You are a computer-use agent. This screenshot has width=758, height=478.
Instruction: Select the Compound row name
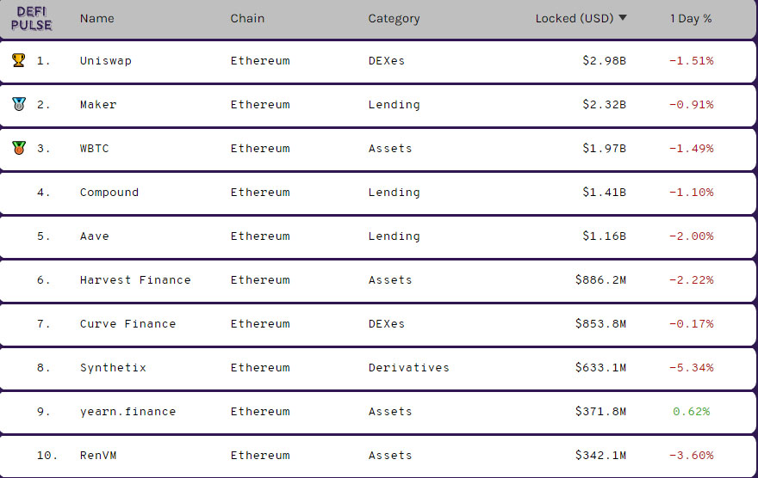[x=109, y=193]
